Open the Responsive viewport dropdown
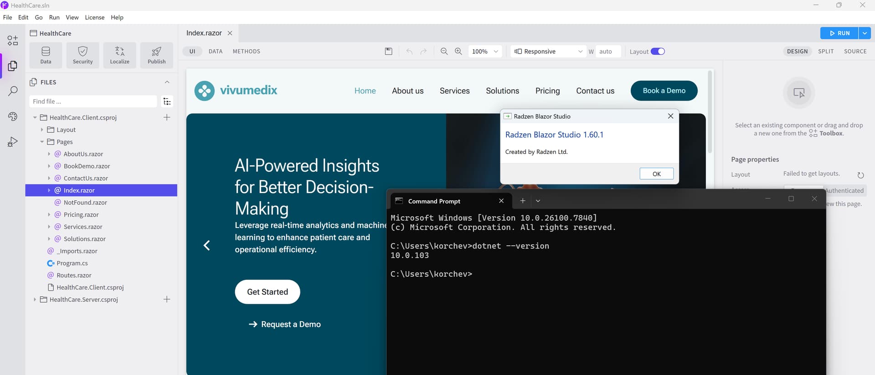Viewport: 875px width, 375px height. pos(548,51)
